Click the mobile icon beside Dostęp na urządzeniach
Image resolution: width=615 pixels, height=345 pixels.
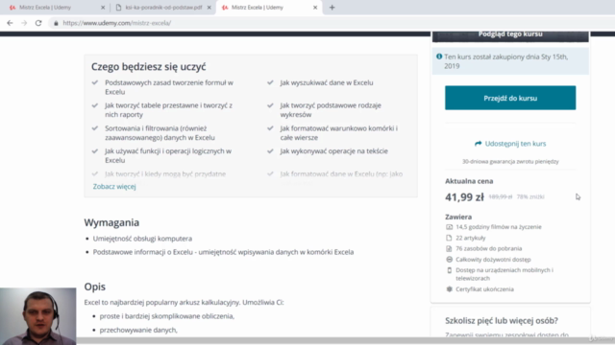coord(450,270)
